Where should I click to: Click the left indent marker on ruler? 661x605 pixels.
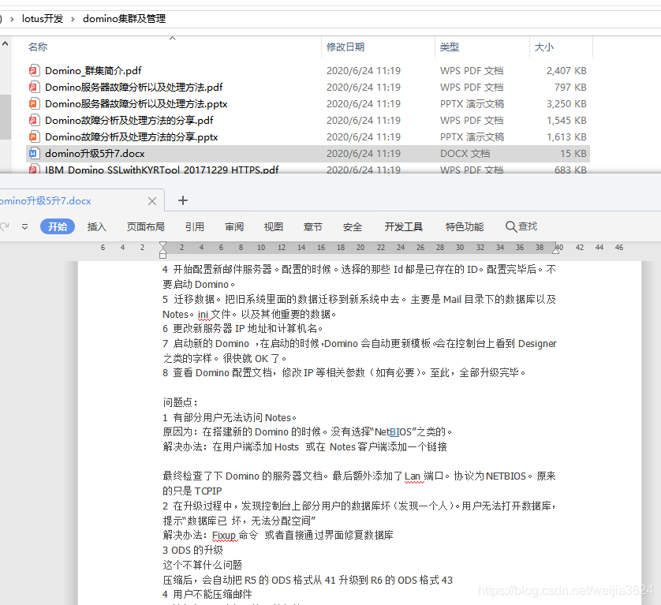tap(162, 249)
